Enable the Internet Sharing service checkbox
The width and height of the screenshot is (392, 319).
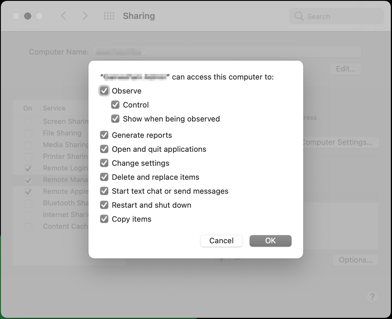point(28,215)
